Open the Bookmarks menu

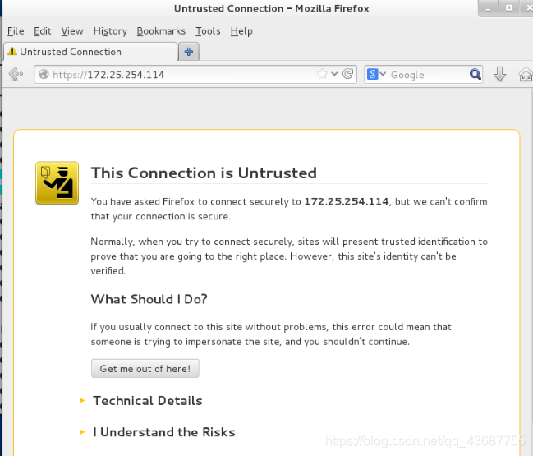click(161, 31)
